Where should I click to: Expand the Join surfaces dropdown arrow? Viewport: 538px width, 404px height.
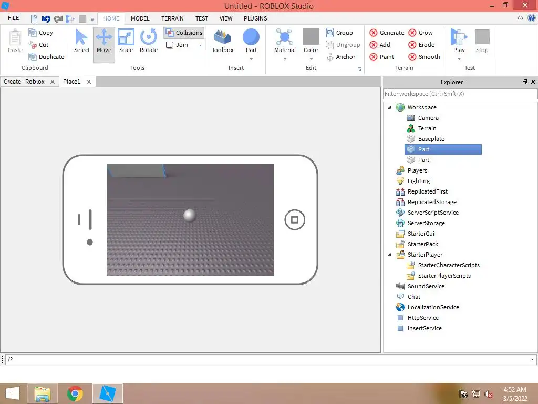pos(200,45)
